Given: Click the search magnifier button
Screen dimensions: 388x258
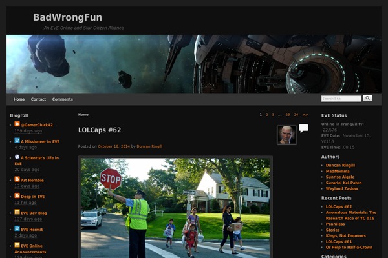Looking at the screenshot, I should pyautogui.click(x=367, y=98).
